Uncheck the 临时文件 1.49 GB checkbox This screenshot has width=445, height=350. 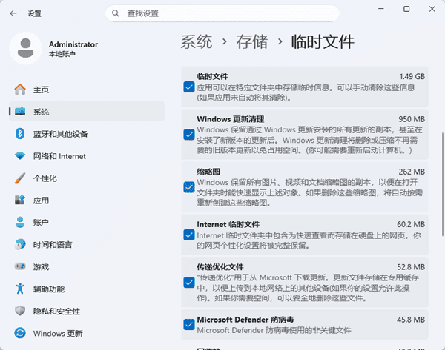[x=189, y=87]
